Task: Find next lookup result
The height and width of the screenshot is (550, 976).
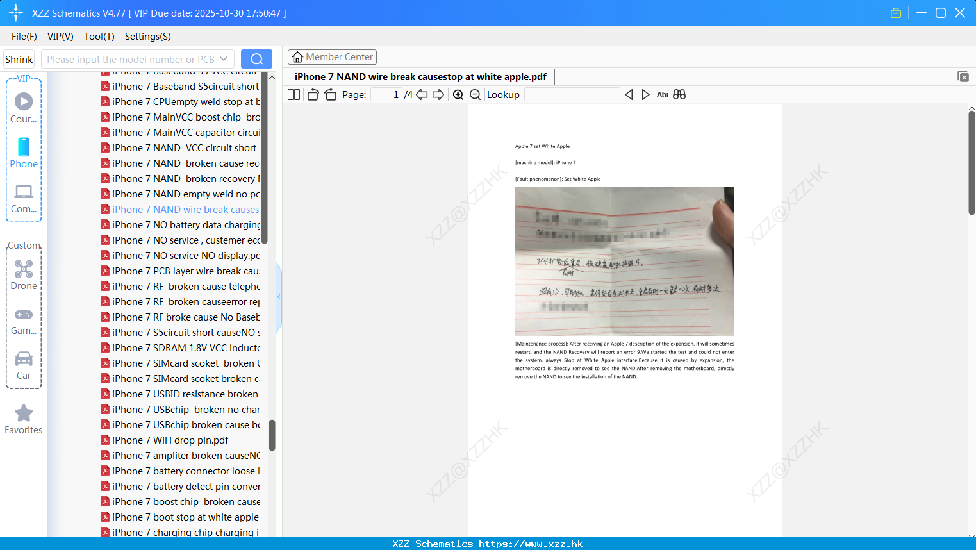Action: point(645,95)
